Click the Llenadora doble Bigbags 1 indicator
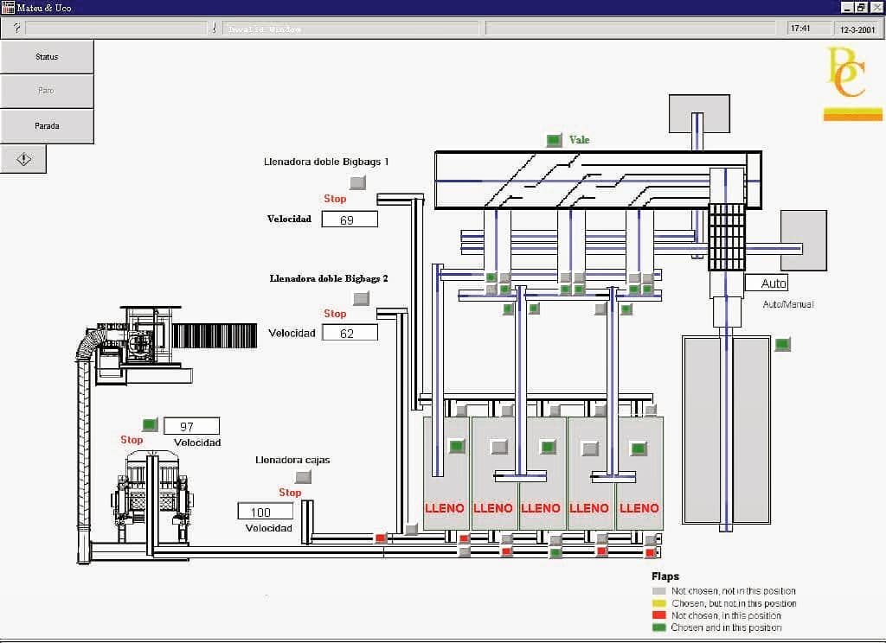886x643 pixels. click(357, 182)
